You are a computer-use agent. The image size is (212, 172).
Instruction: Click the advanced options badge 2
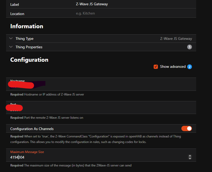click(189, 67)
